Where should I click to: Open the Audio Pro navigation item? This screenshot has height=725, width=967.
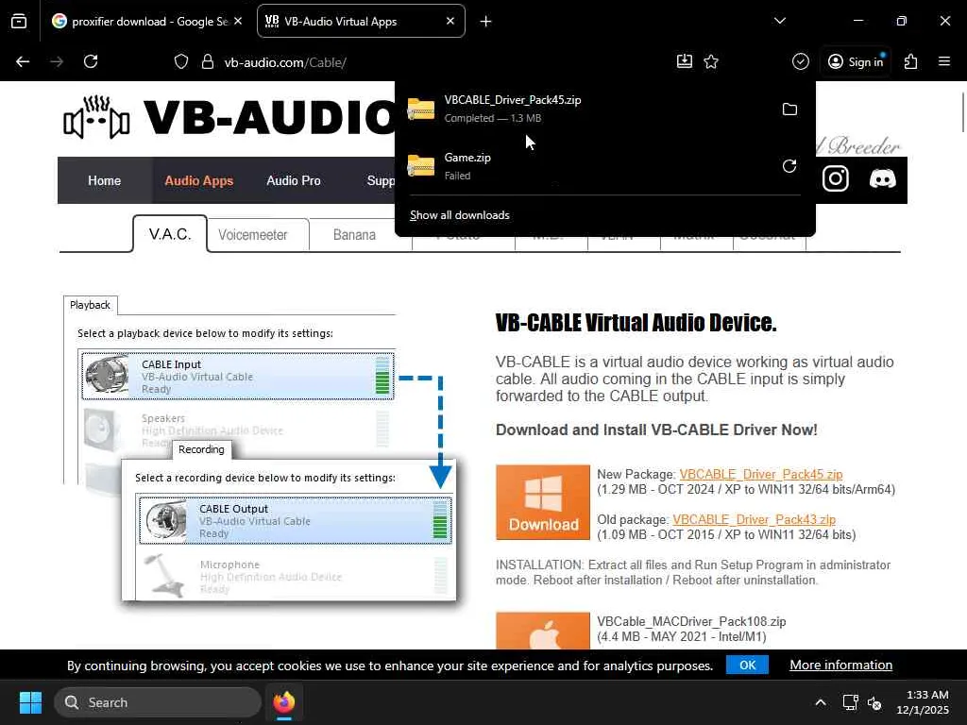tap(294, 180)
